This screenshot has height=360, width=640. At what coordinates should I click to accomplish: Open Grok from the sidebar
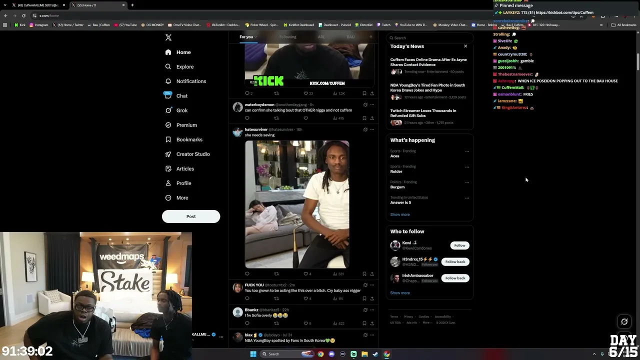tap(176, 110)
